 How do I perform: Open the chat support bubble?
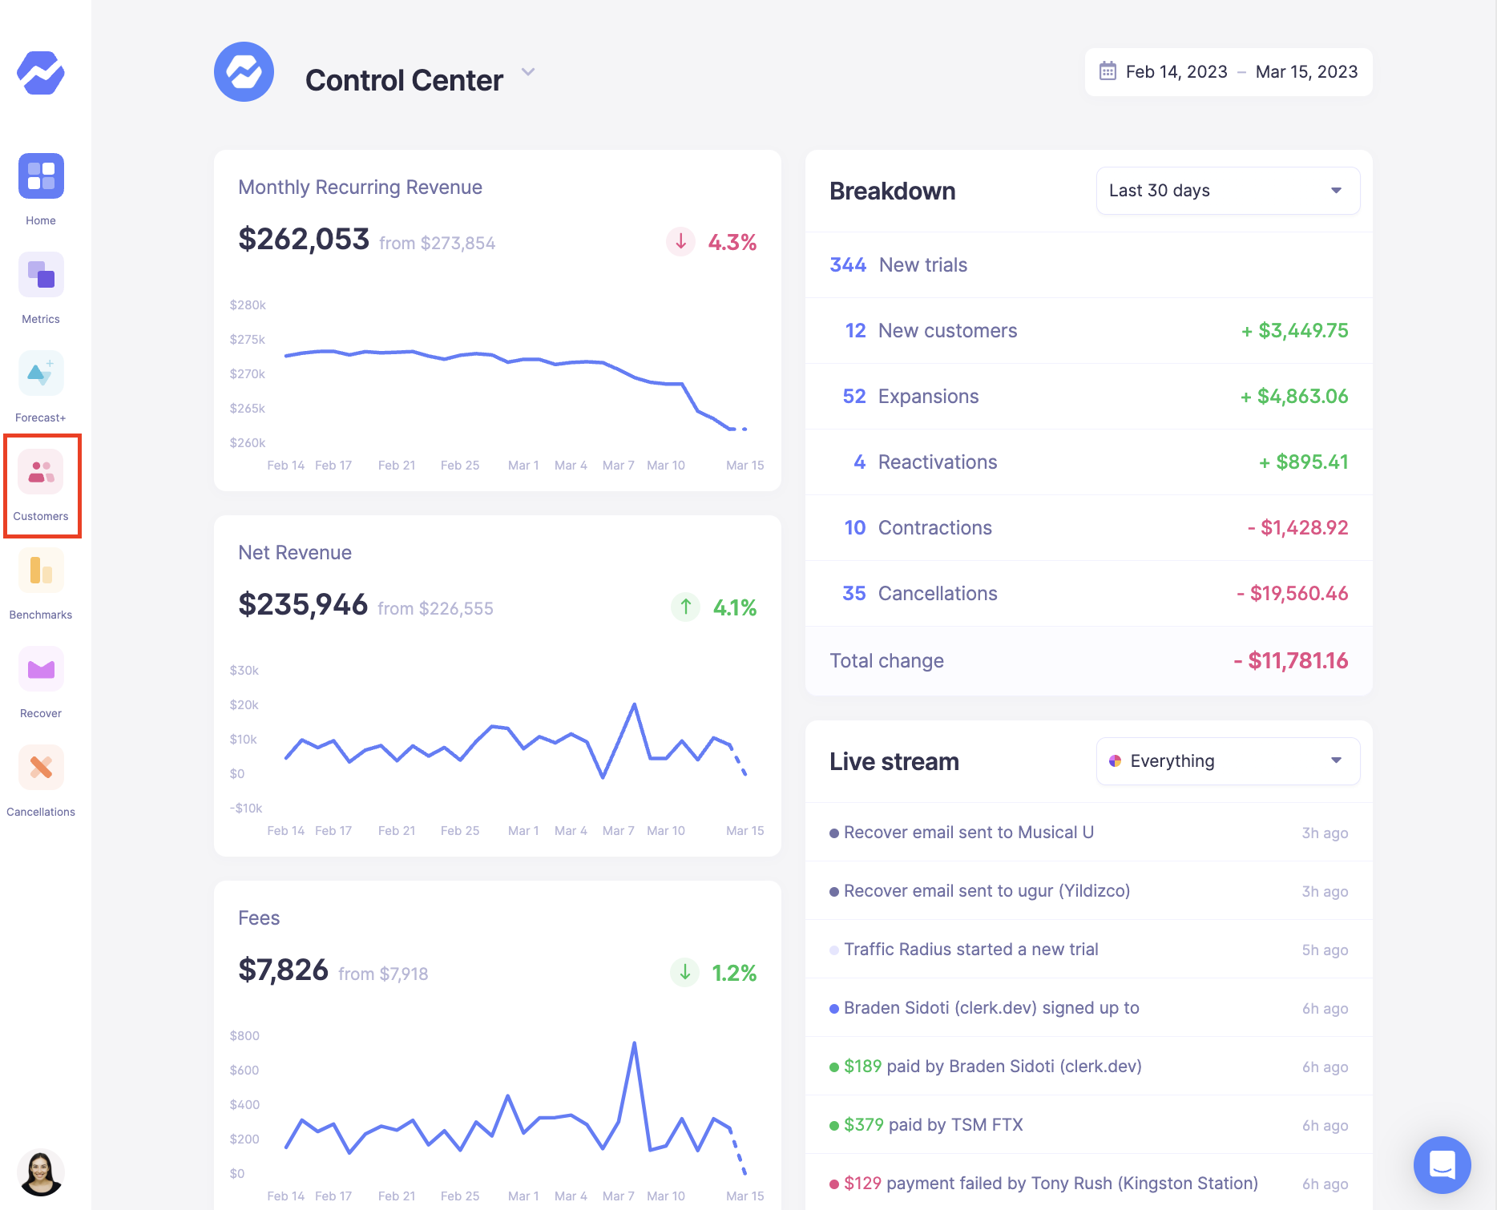(x=1441, y=1164)
